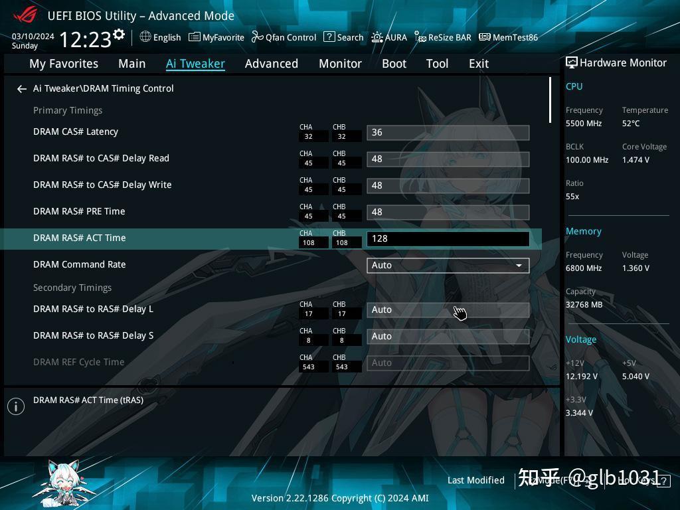Click RAS# to RAS# Delay L field
Image resolution: width=680 pixels, height=510 pixels.
pos(448,309)
